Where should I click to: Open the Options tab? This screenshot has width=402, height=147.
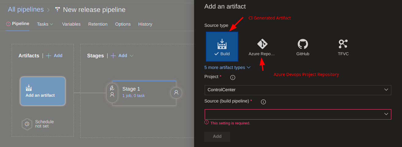pyautogui.click(x=123, y=24)
